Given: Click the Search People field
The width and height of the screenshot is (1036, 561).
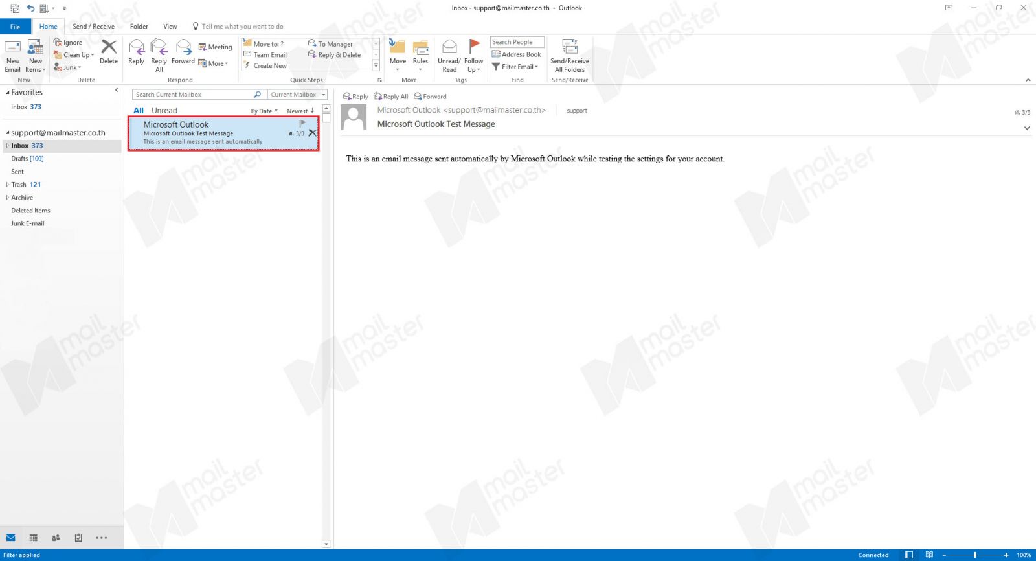Looking at the screenshot, I should coord(517,42).
